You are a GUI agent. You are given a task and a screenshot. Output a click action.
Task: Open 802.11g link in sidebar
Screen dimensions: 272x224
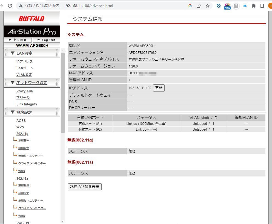pos(22,134)
